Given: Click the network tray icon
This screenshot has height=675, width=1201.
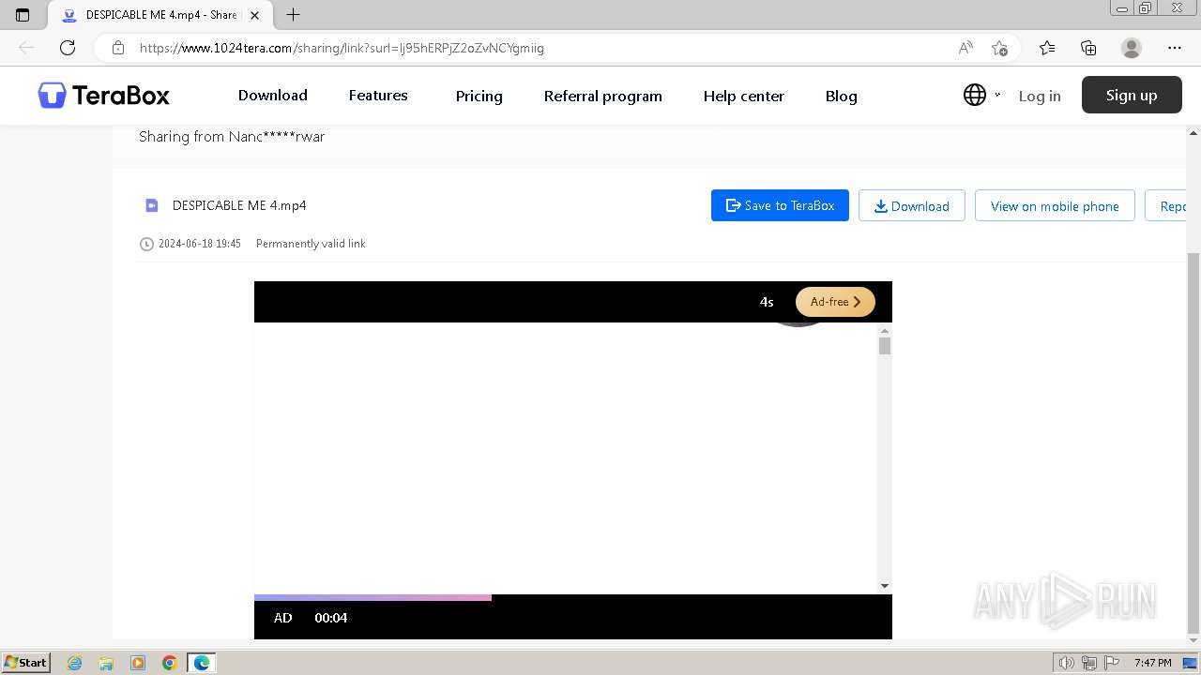Looking at the screenshot, I should [x=1089, y=663].
